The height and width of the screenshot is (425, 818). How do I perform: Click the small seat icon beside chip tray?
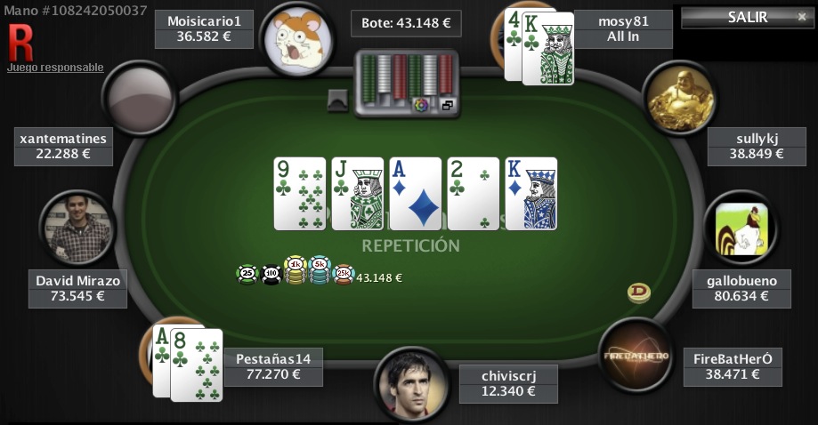click(x=337, y=100)
